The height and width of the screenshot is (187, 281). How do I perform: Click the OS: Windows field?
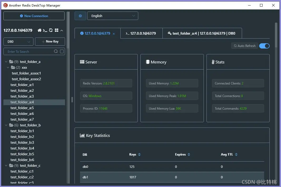(106, 96)
